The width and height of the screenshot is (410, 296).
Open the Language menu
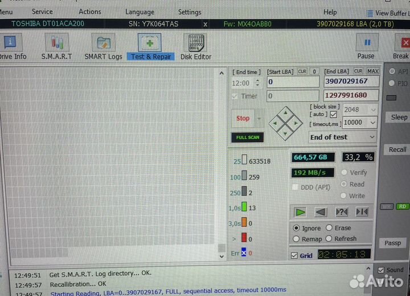[x=140, y=12]
